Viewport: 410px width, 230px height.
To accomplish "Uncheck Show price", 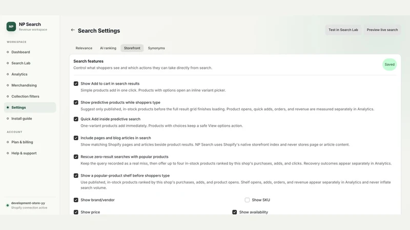I will 76,212.
